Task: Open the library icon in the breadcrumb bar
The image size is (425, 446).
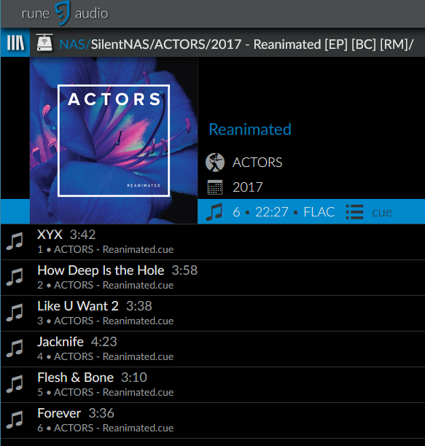Action: [x=15, y=43]
